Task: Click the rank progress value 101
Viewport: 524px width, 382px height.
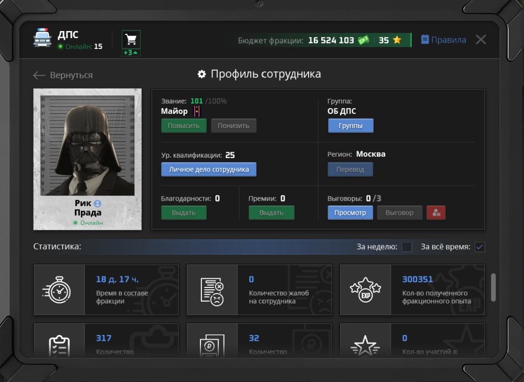Action: click(x=196, y=101)
